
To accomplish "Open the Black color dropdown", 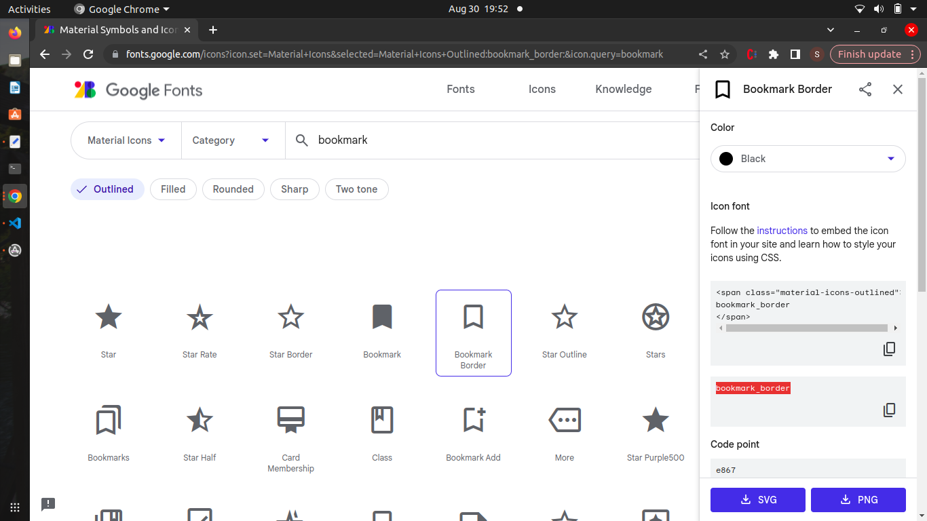I will (808, 159).
